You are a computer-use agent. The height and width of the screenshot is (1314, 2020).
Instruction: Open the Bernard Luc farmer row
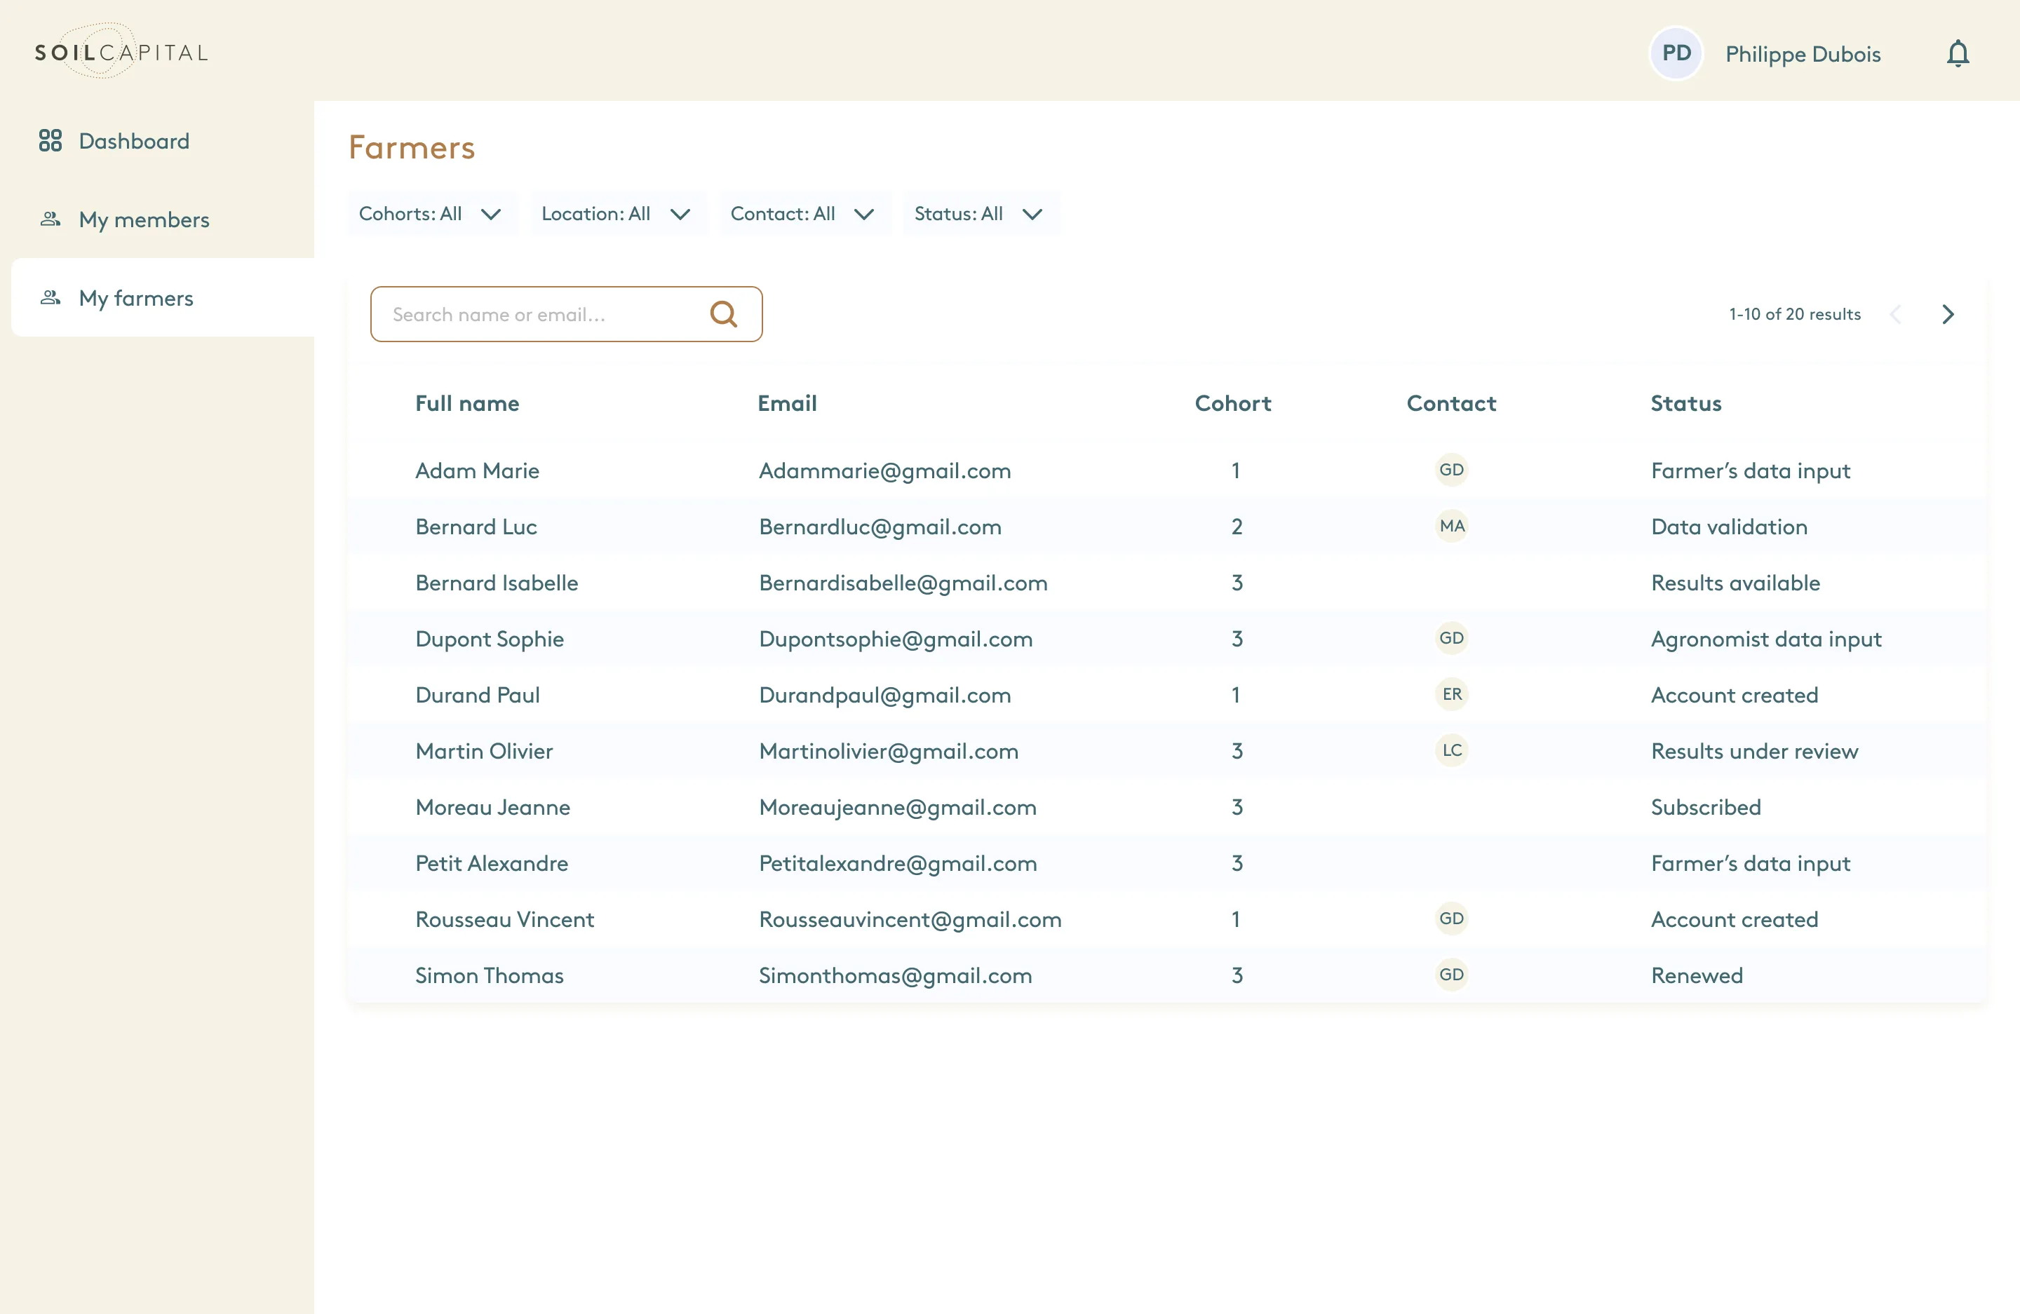[x=1167, y=527]
